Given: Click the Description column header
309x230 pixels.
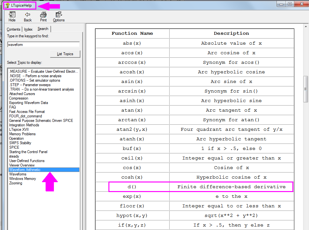Looking at the screenshot, I should click(232, 33).
